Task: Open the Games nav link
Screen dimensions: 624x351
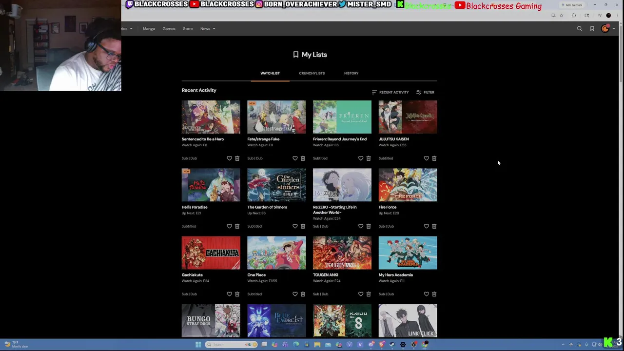Action: click(169, 29)
